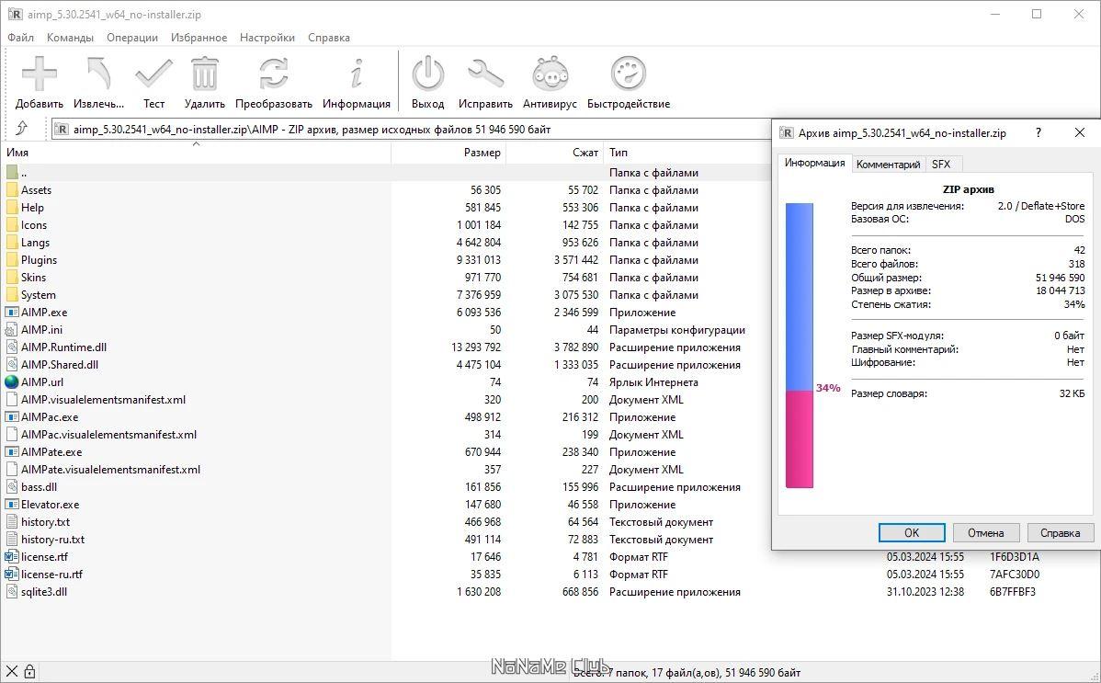Viewport: 1101px width, 683px height.
Task: Click the Elevator.exe application icon
Action: tap(11, 505)
